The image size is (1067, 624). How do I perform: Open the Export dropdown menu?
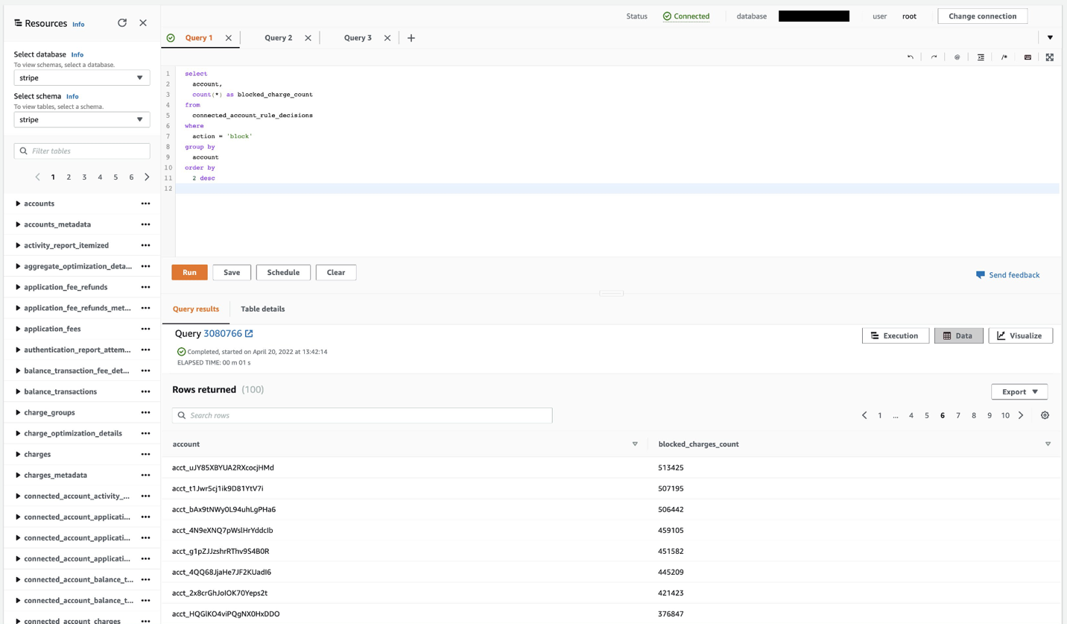[x=1019, y=391]
